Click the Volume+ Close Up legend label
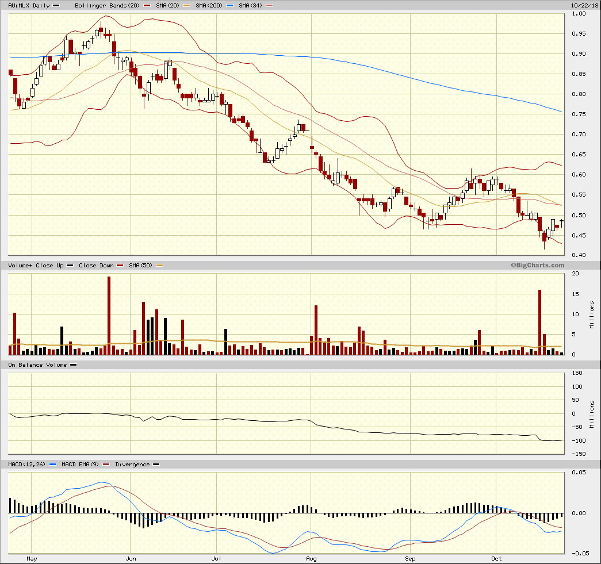The width and height of the screenshot is (601, 564). [x=36, y=266]
